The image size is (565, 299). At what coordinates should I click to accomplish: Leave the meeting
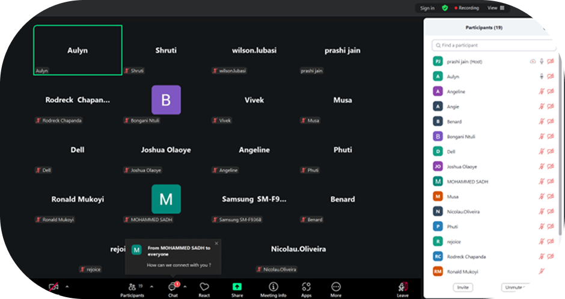click(403, 289)
